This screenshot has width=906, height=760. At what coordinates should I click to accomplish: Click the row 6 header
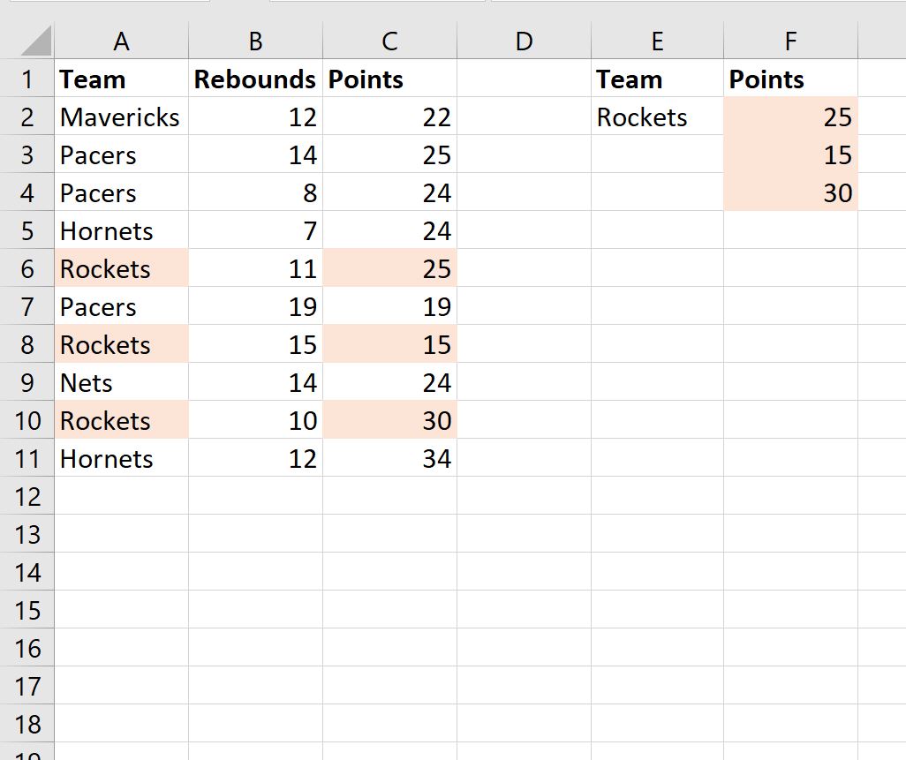[x=27, y=269]
